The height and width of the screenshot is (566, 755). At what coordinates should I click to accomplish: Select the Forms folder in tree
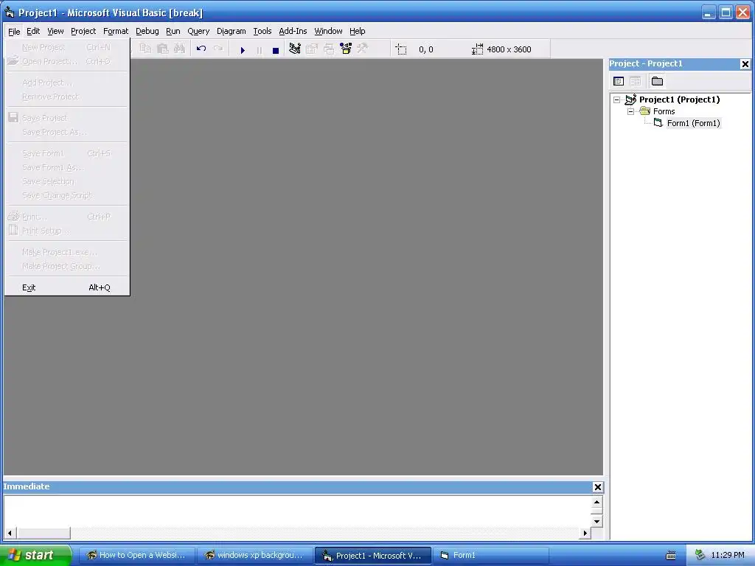(664, 111)
